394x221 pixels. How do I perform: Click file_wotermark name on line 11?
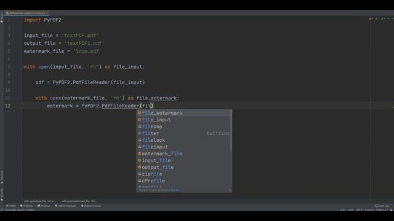tap(156, 98)
